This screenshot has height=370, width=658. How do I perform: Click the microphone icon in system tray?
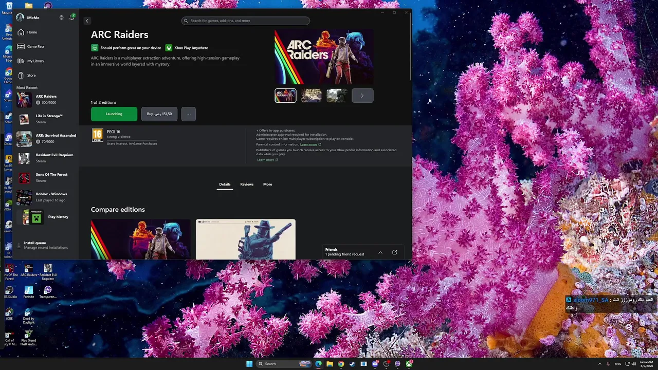pyautogui.click(x=608, y=364)
